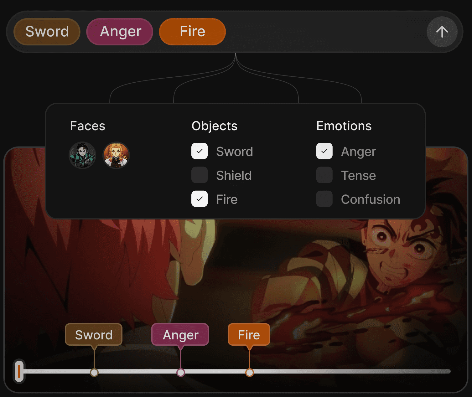The height and width of the screenshot is (397, 472).
Task: Click the Sword tag in search bar
Action: [x=47, y=32]
